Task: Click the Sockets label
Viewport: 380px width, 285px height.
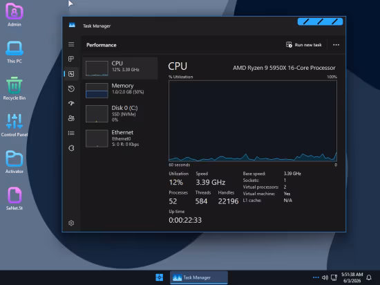Action: coord(251,181)
